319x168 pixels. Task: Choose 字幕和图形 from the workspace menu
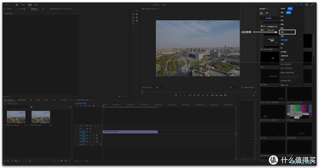(284, 40)
